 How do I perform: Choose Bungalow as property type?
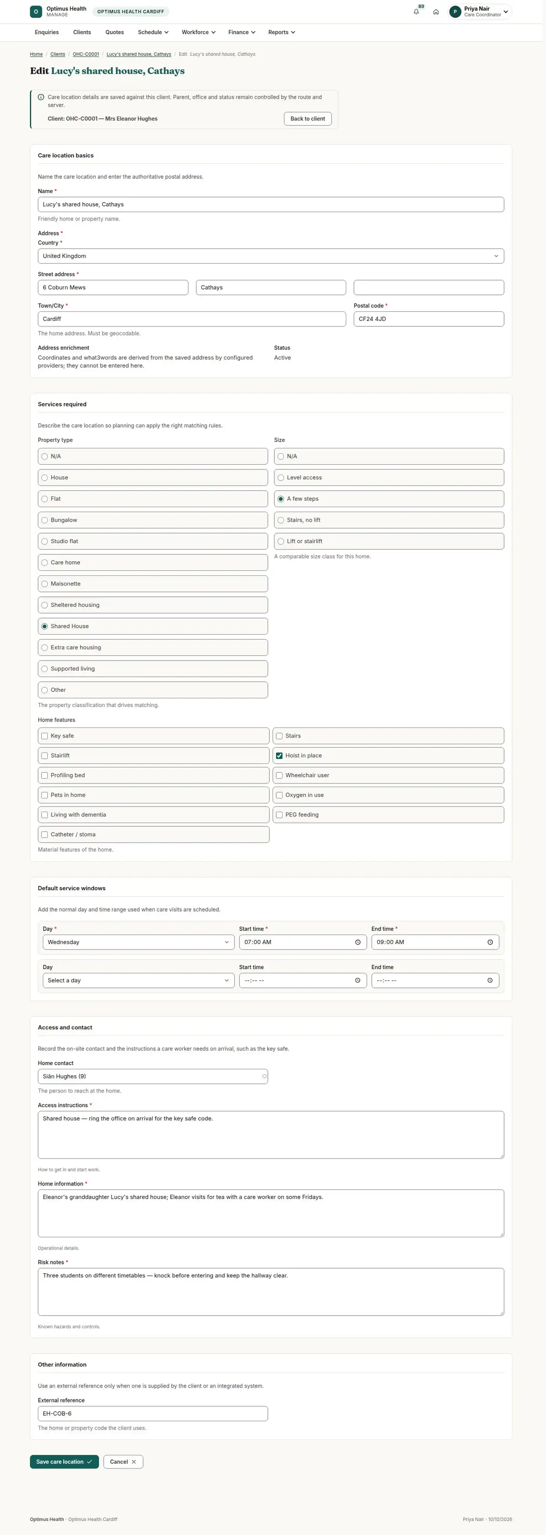click(153, 520)
